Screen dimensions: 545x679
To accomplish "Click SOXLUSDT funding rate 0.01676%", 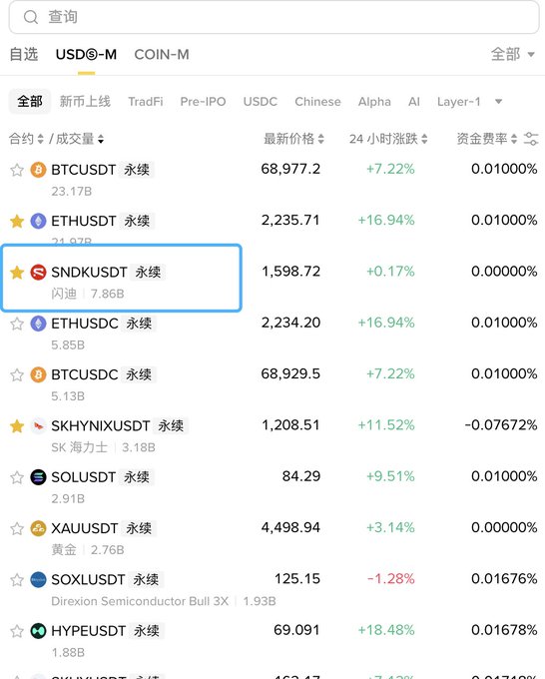I will point(504,578).
